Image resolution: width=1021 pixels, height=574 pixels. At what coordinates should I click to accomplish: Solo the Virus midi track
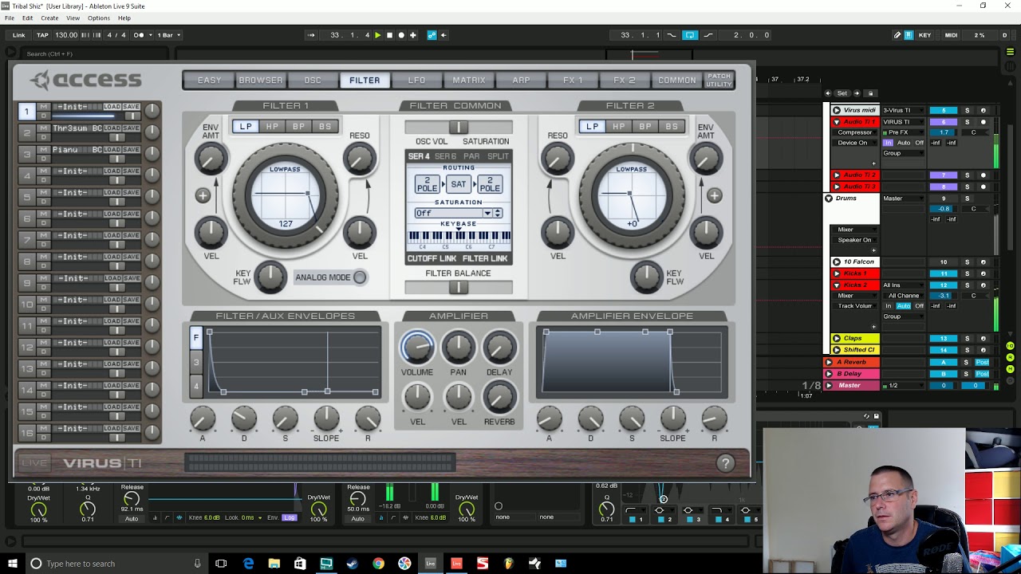point(967,110)
